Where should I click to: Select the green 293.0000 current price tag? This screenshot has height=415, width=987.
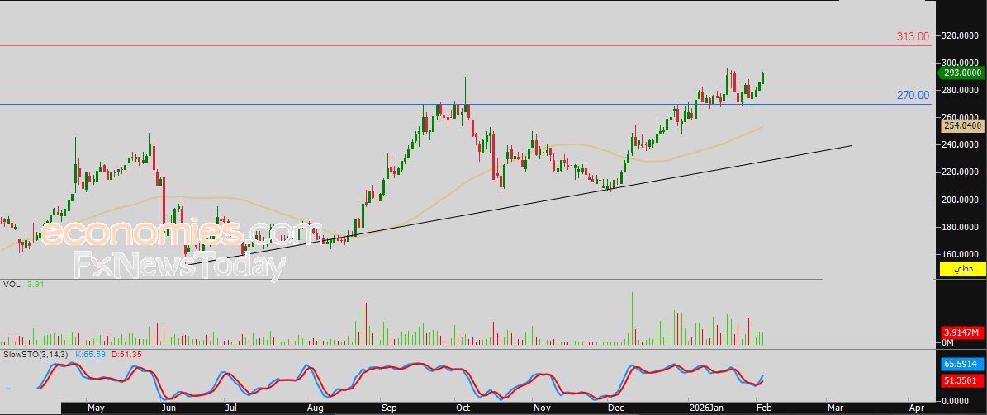pyautogui.click(x=961, y=73)
